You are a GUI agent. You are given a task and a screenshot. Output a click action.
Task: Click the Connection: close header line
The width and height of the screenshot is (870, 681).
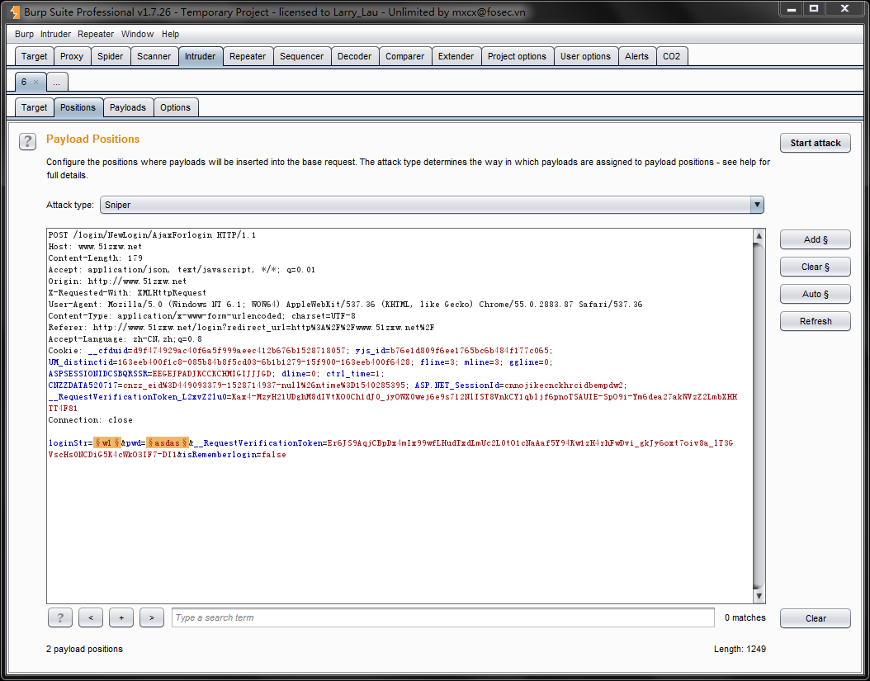[x=91, y=419]
